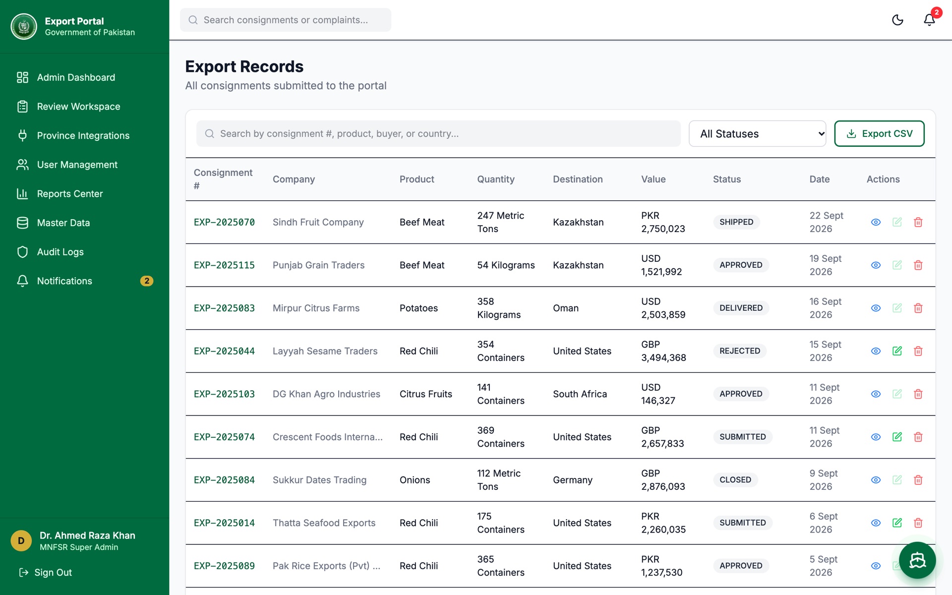Toggle dark mode with the moon icon
The width and height of the screenshot is (952, 595).
tap(897, 20)
